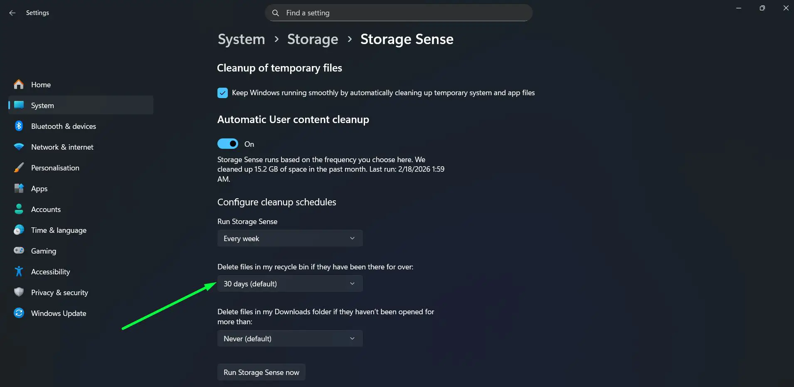Screen dimensions: 794x387
Task: Navigate to Storage via the breadcrumb
Action: click(312, 39)
